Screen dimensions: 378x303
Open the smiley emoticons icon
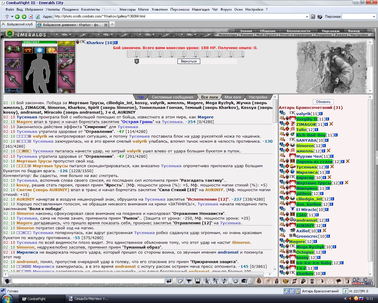tap(235, 281)
